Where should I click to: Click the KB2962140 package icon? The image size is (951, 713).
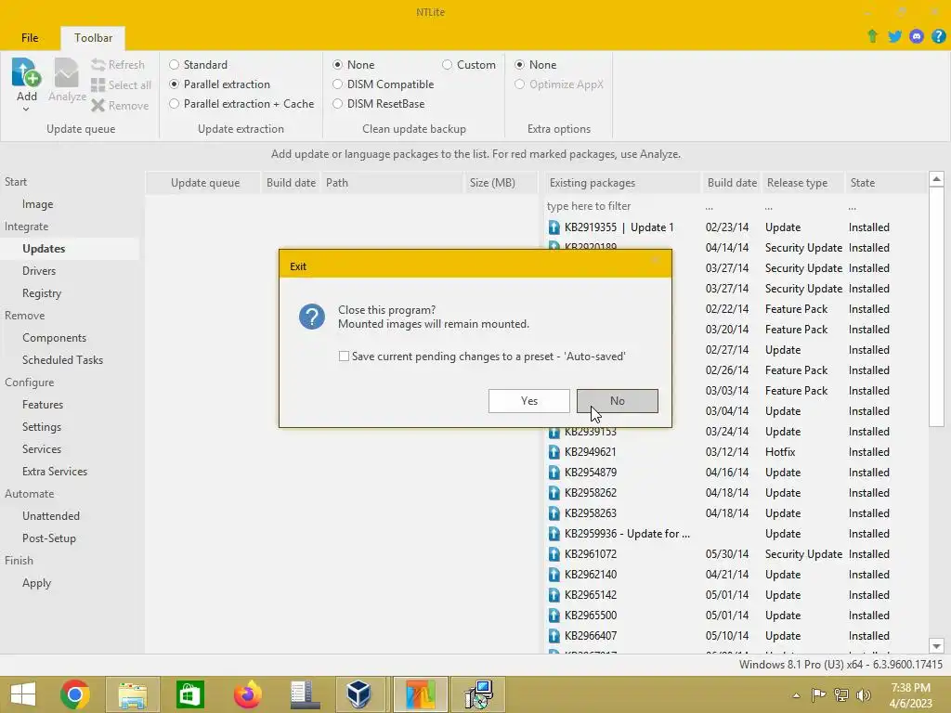click(554, 574)
